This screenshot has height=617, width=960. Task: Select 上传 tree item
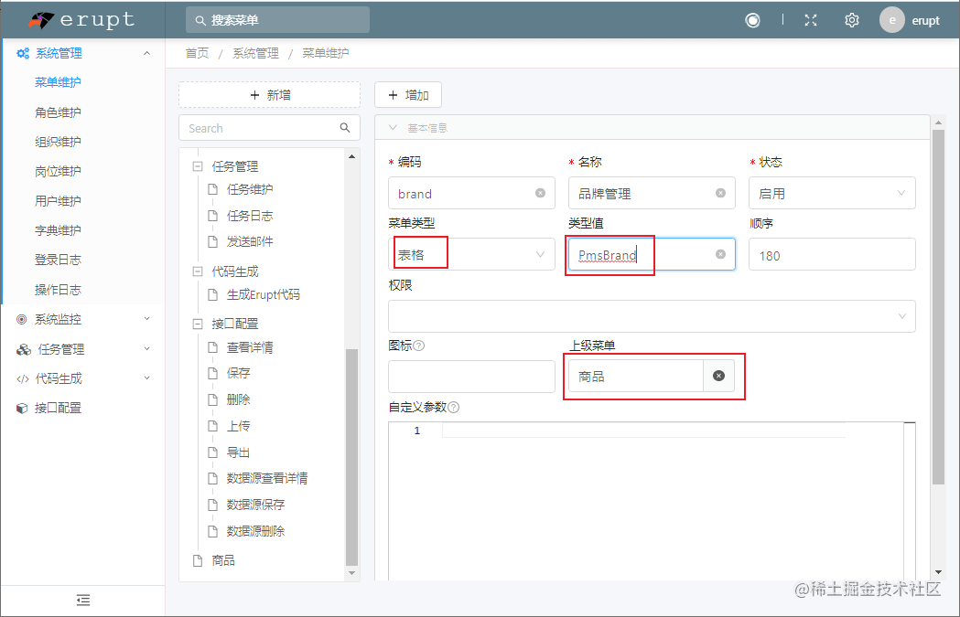[x=238, y=426]
